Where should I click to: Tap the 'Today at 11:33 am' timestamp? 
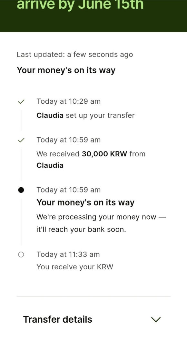coord(68,254)
